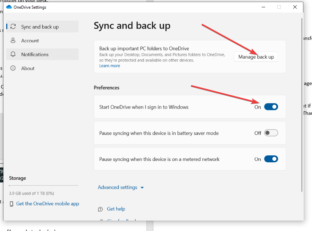Disable pause syncing on metered network toggle
Viewport: 312px width, 231px height.
point(271,159)
